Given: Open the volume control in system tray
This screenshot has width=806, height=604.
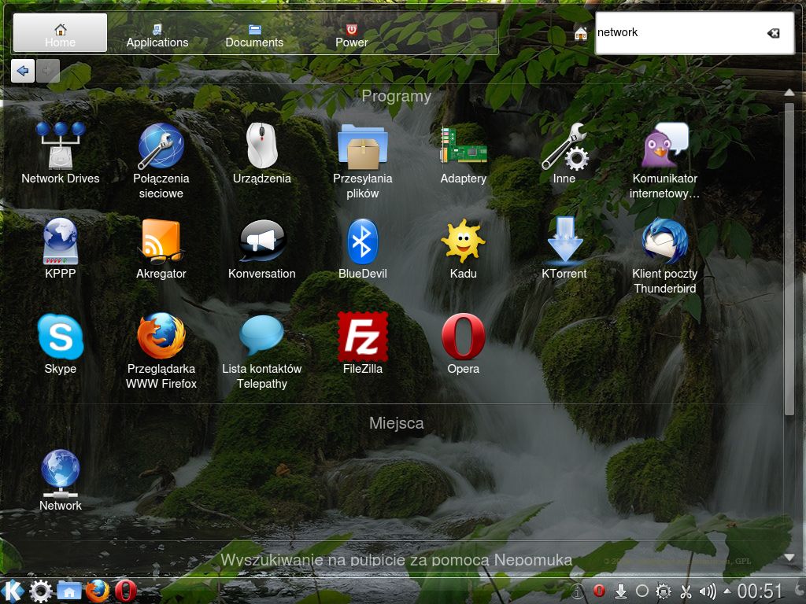Looking at the screenshot, I should click(x=708, y=591).
